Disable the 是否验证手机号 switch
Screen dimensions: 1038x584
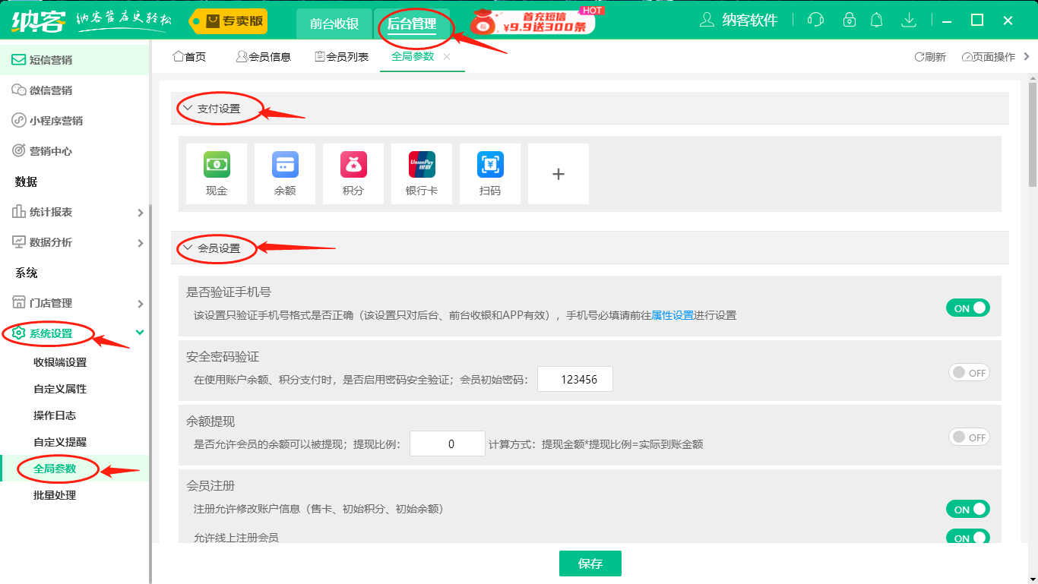tap(967, 308)
